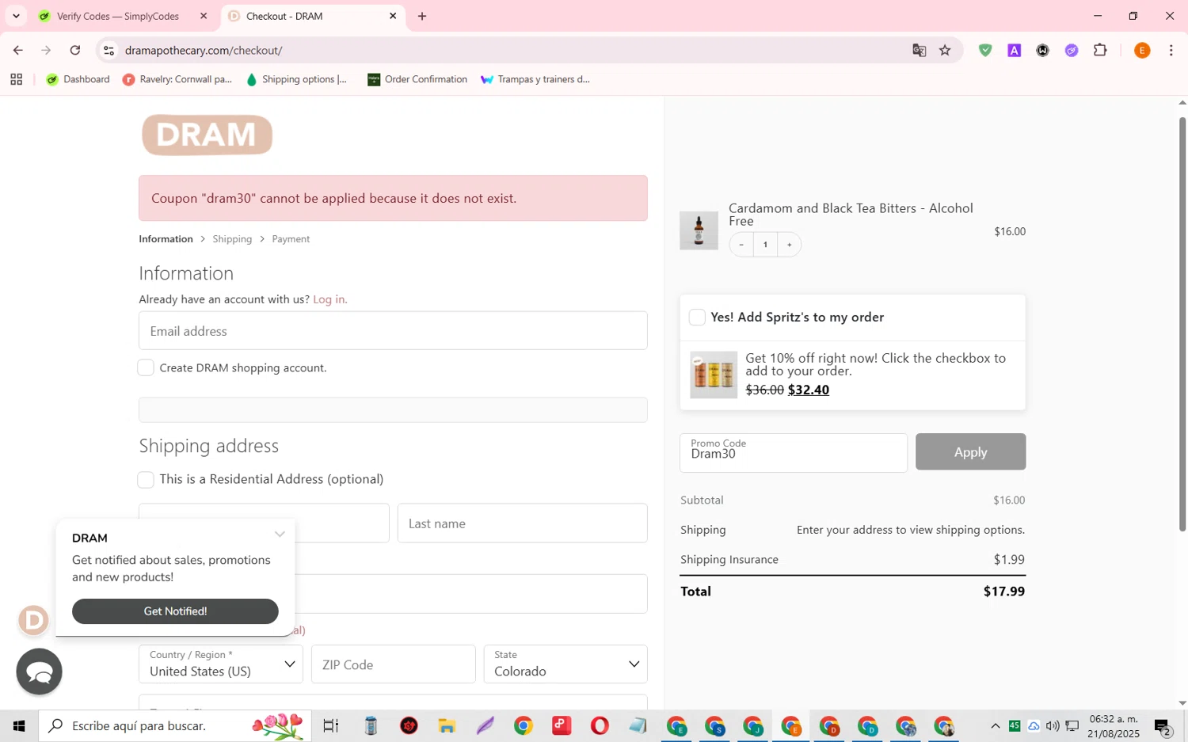Image resolution: width=1188 pixels, height=742 pixels.
Task: Open Ravelry: Cornwall bookmark
Action: (x=177, y=79)
